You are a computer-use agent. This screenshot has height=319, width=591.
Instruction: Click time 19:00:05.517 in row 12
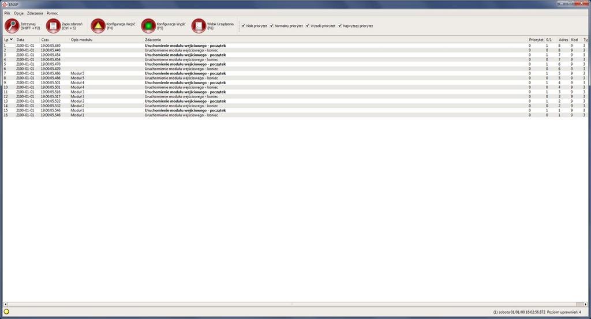click(51, 96)
